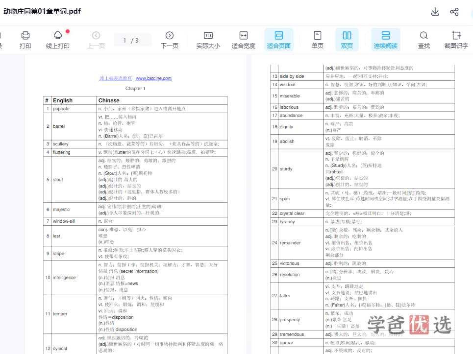Select the word 'lest'
The image size is (473, 354).
(x=56, y=236)
